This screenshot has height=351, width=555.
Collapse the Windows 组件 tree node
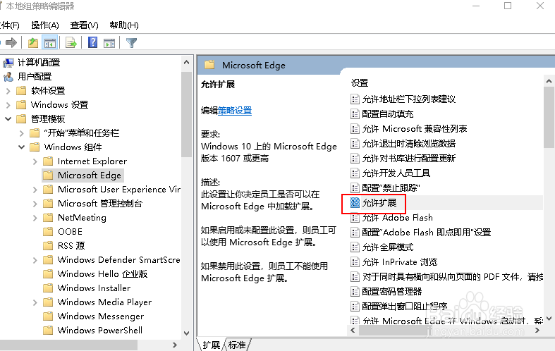click(x=22, y=147)
